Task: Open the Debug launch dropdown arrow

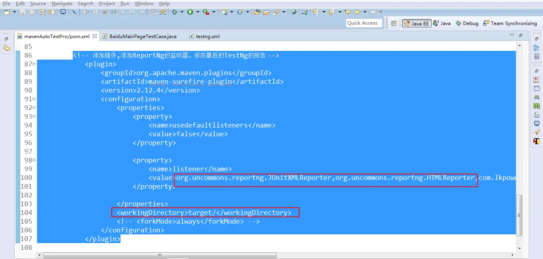Action: pyautogui.click(x=182, y=12)
